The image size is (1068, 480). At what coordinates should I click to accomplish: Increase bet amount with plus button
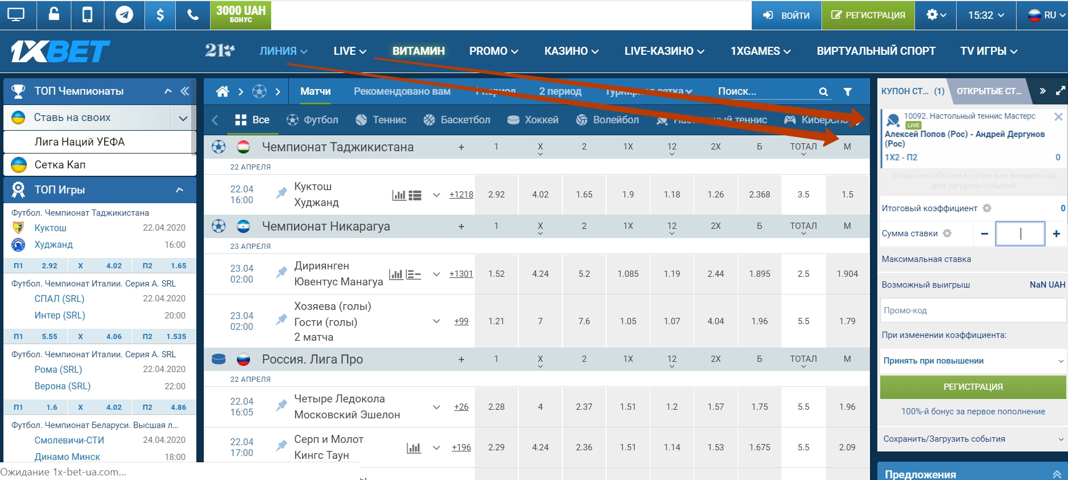point(1057,233)
